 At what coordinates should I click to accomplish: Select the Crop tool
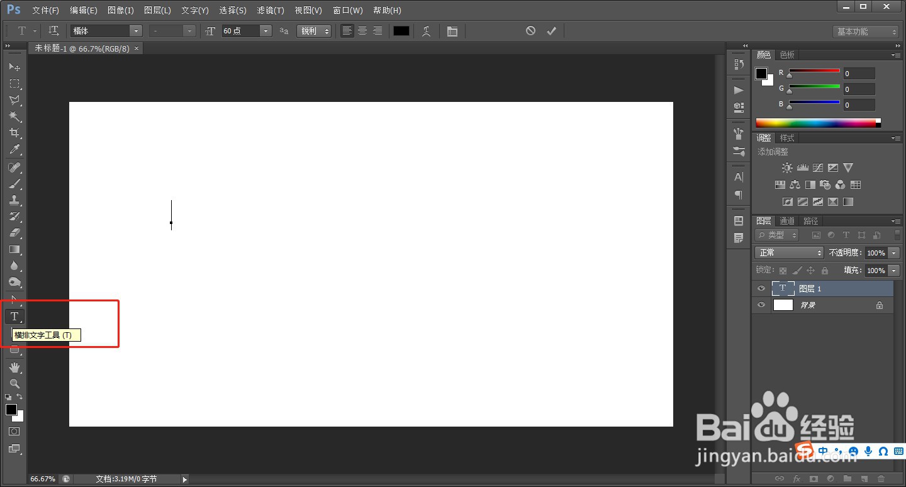tap(14, 133)
